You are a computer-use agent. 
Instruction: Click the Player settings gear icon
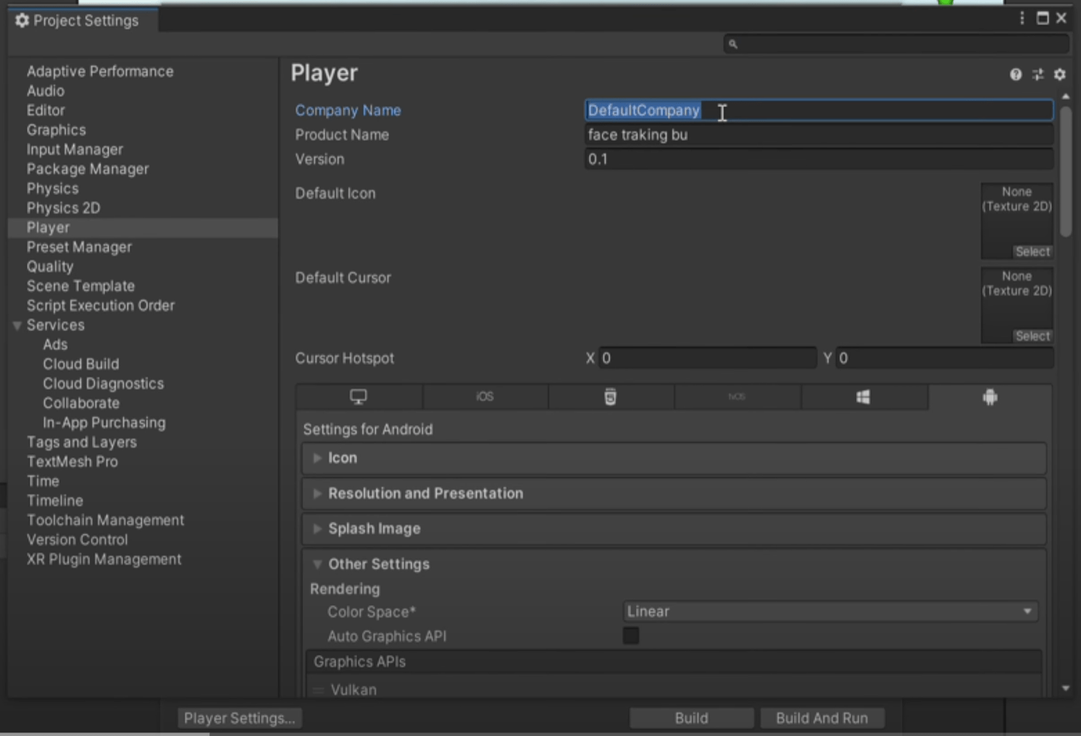pyautogui.click(x=1059, y=75)
